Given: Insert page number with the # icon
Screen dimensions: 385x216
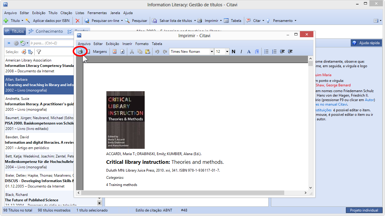Looking at the screenshot, I should [x=122, y=52].
